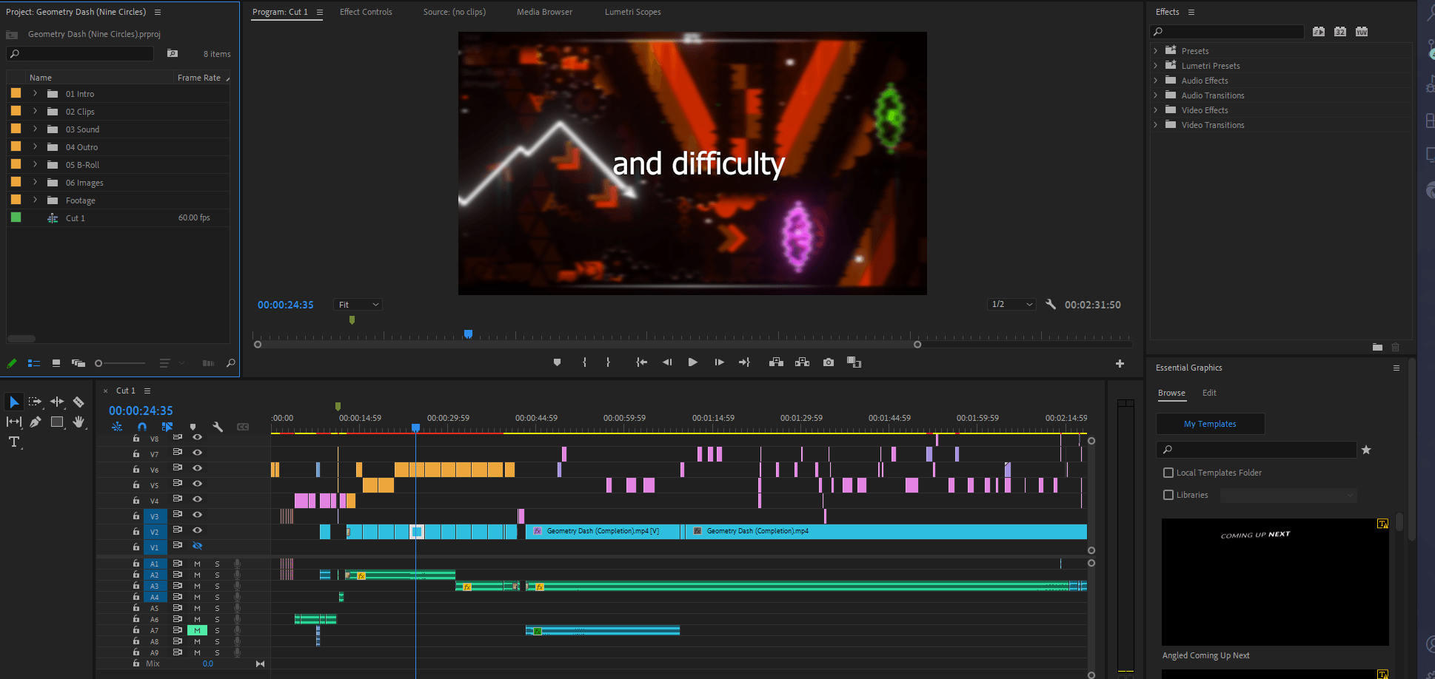Expand the Video Effects folder

click(1156, 110)
